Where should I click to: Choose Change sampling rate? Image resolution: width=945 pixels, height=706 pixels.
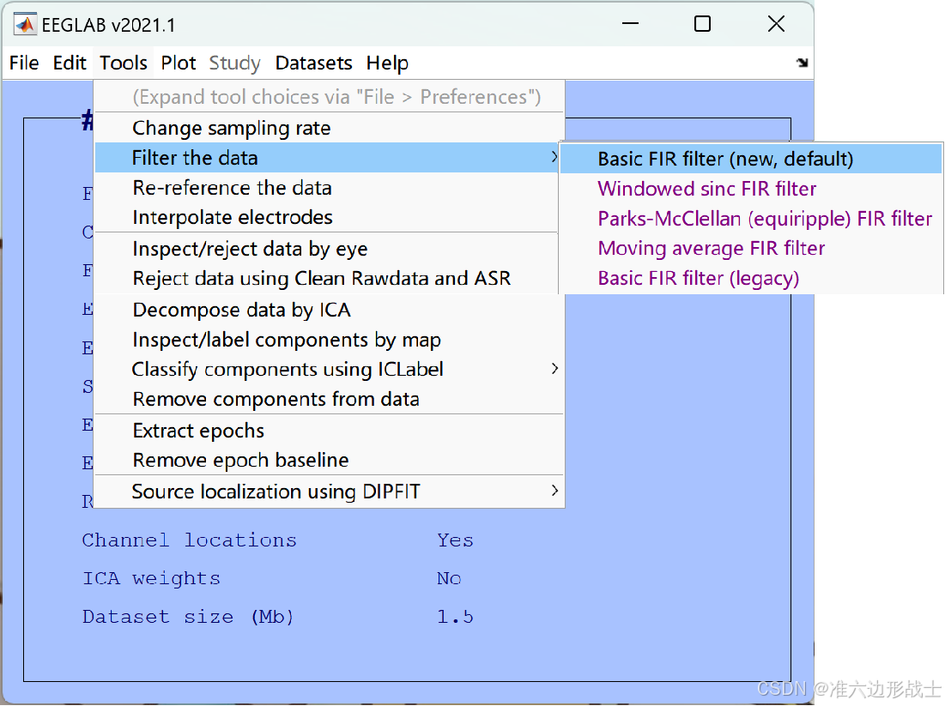point(329,128)
